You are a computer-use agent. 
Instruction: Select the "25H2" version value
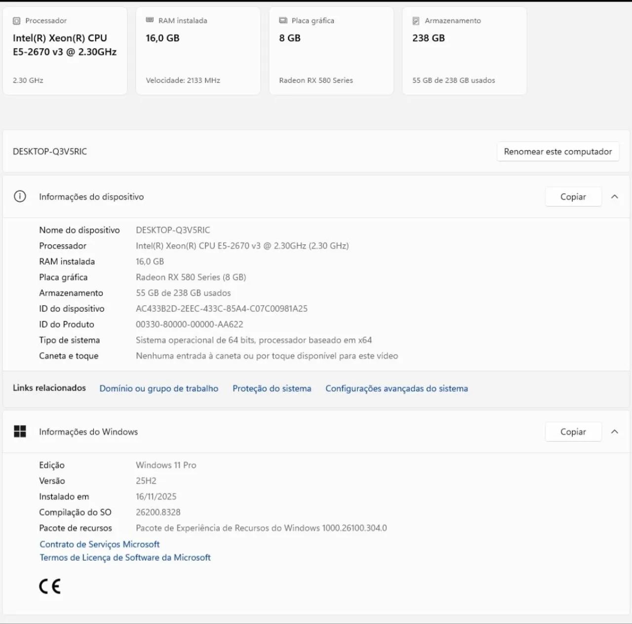point(146,481)
